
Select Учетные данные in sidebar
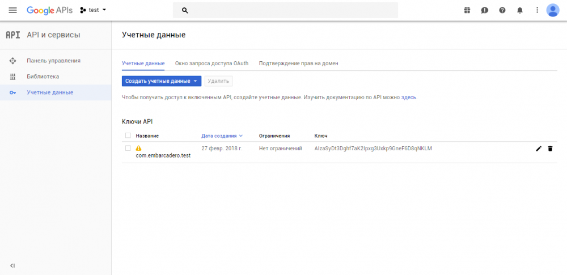56,92
